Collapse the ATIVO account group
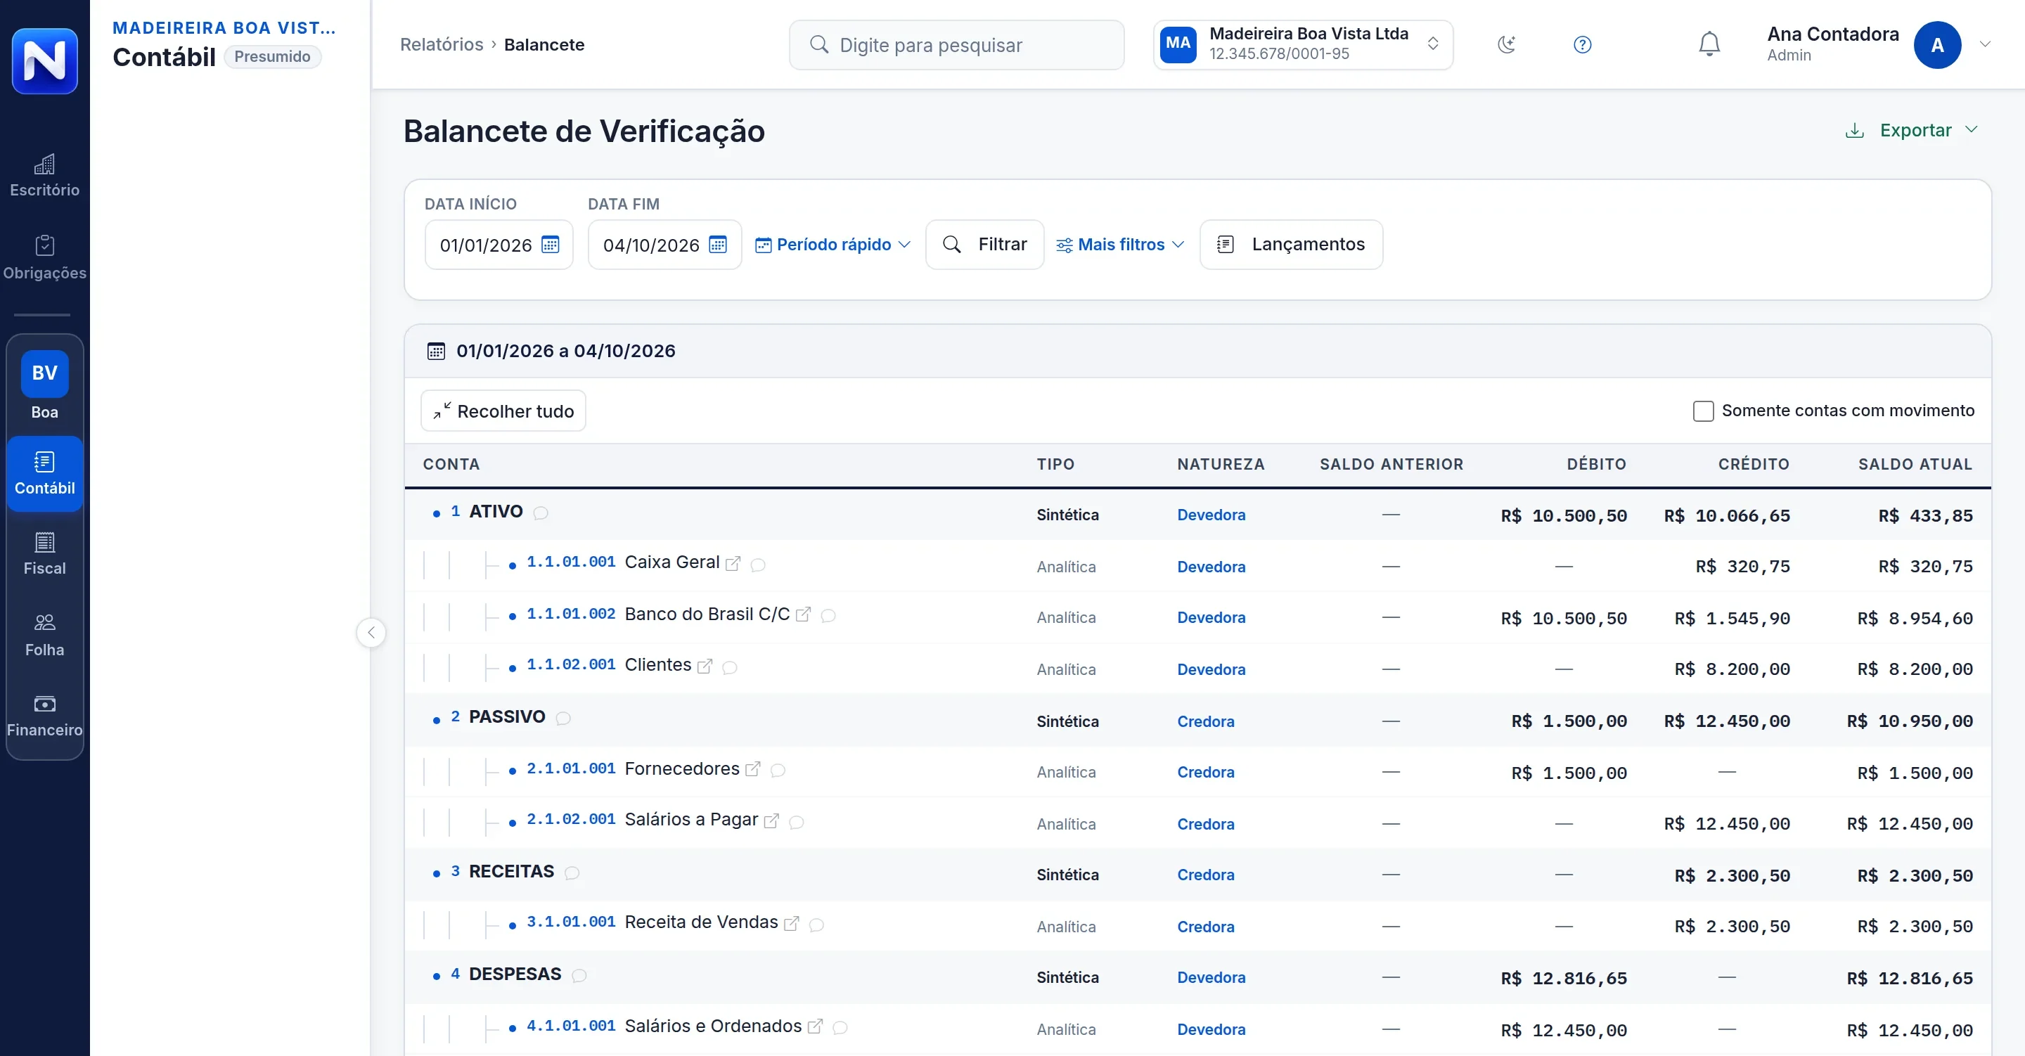The height and width of the screenshot is (1056, 2025). [x=436, y=514]
